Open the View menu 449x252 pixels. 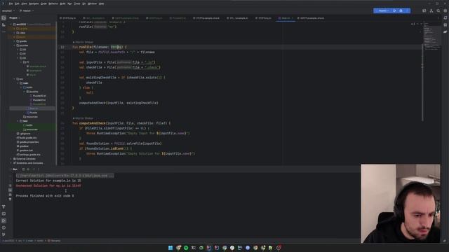click(24, 3)
